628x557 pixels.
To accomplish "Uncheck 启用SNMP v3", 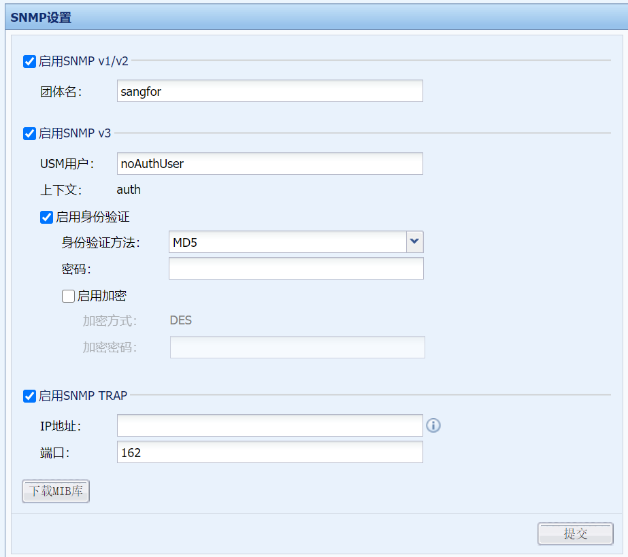I will (29, 133).
